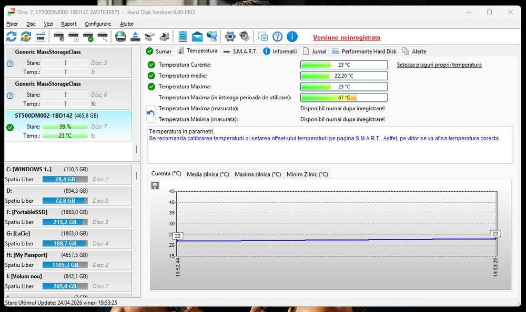
Task: Select the Generic MassStorageClass Disc 6 entry
Action: [x=68, y=94]
